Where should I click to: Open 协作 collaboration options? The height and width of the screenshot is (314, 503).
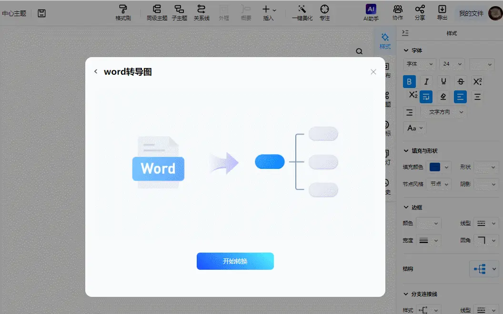click(x=398, y=13)
